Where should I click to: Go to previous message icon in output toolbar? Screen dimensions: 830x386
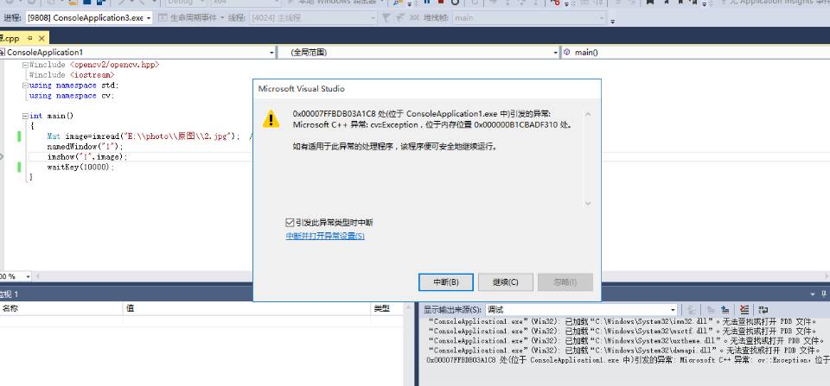coord(711,309)
